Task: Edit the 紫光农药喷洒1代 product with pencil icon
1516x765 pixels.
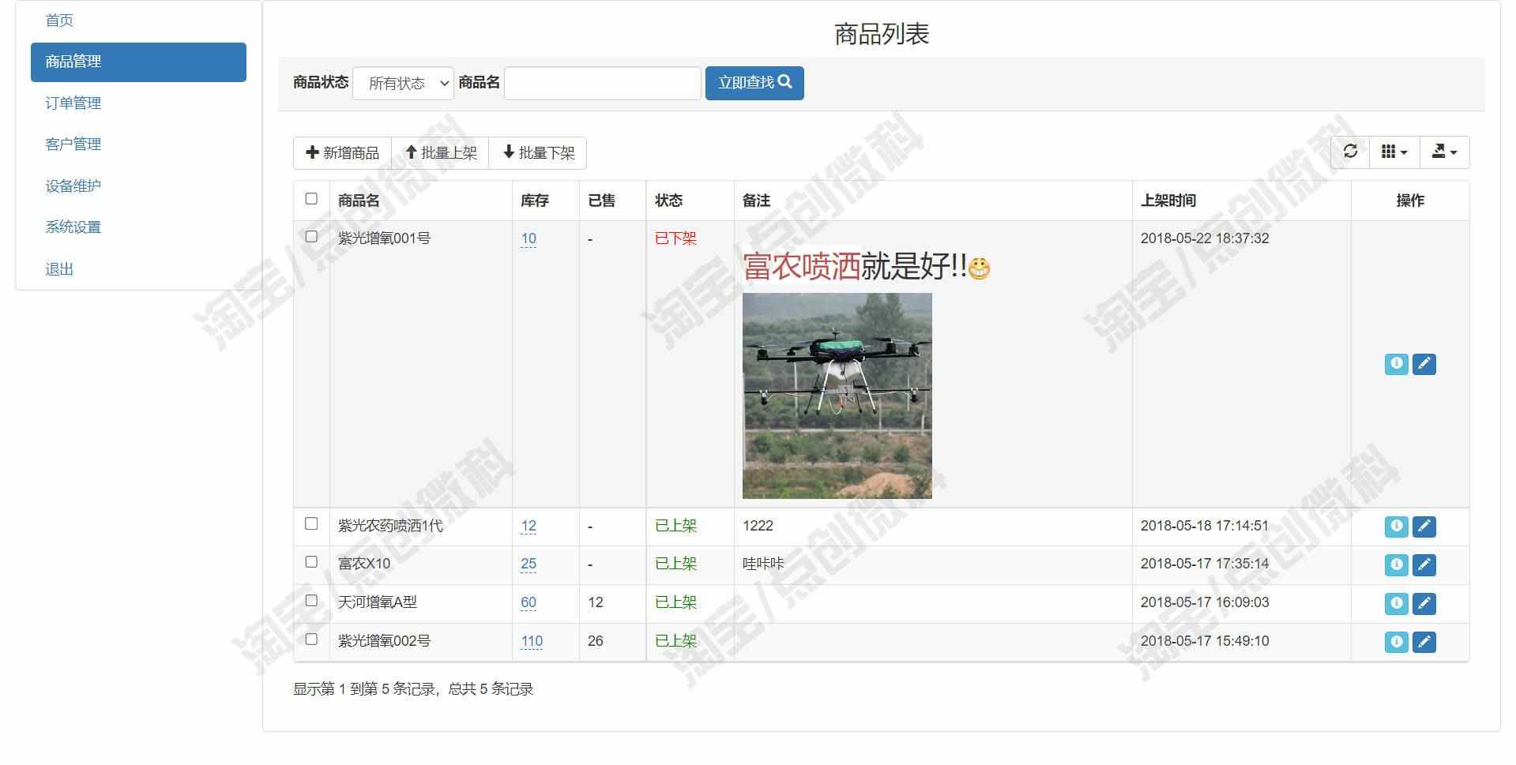Action: [x=1424, y=527]
